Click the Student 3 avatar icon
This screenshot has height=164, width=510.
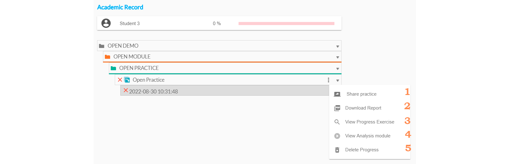[x=106, y=23]
